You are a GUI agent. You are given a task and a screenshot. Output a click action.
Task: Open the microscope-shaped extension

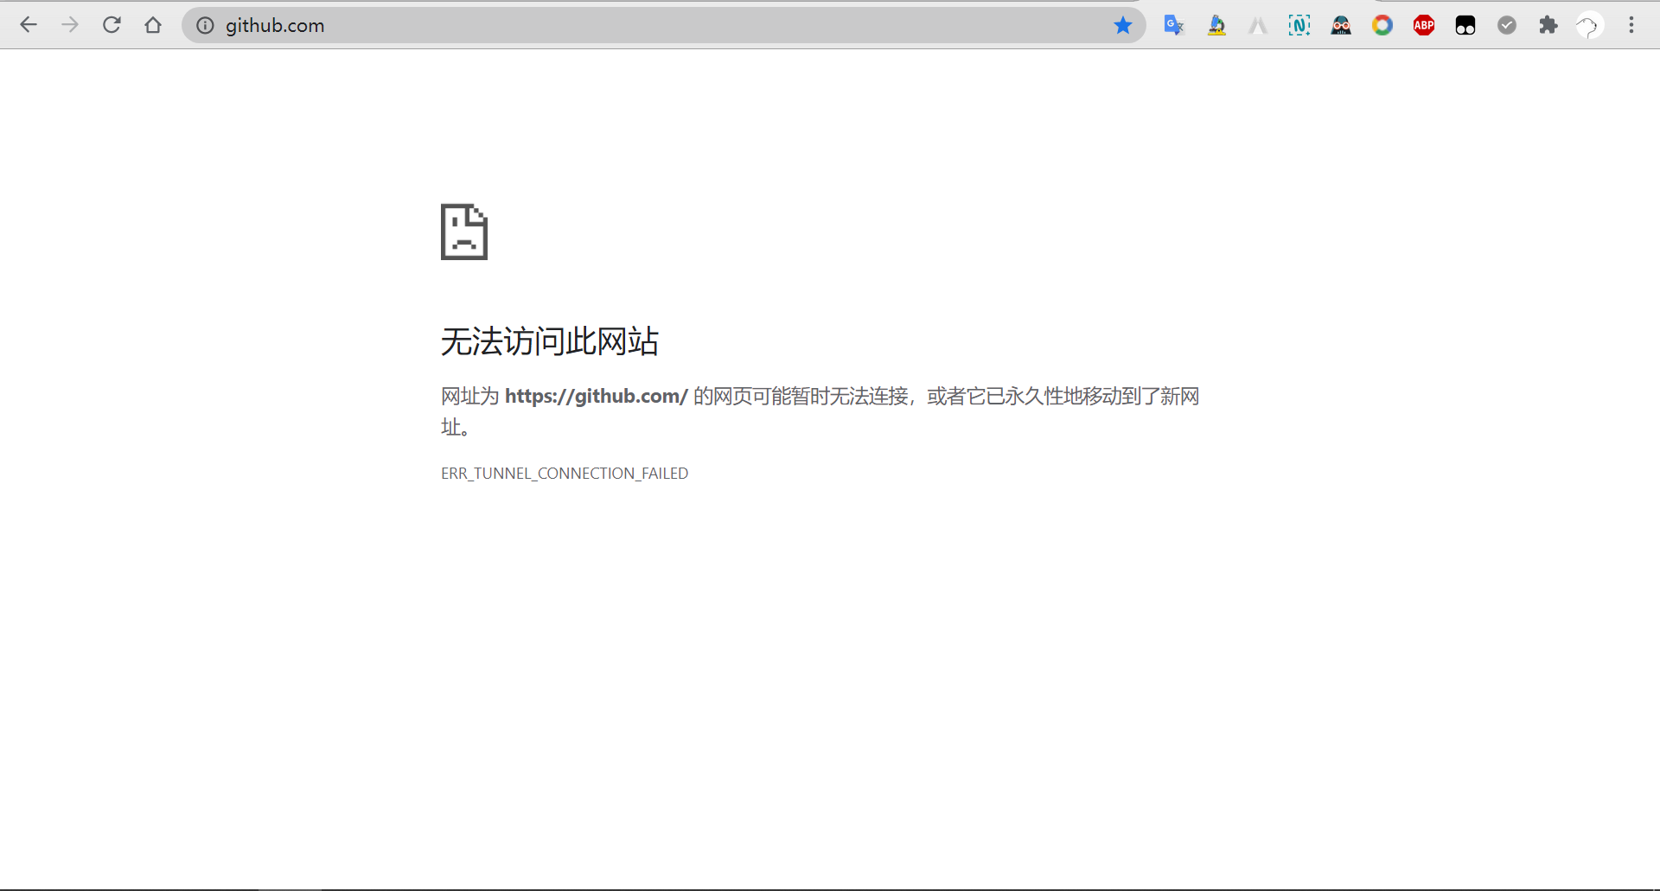tap(1216, 25)
